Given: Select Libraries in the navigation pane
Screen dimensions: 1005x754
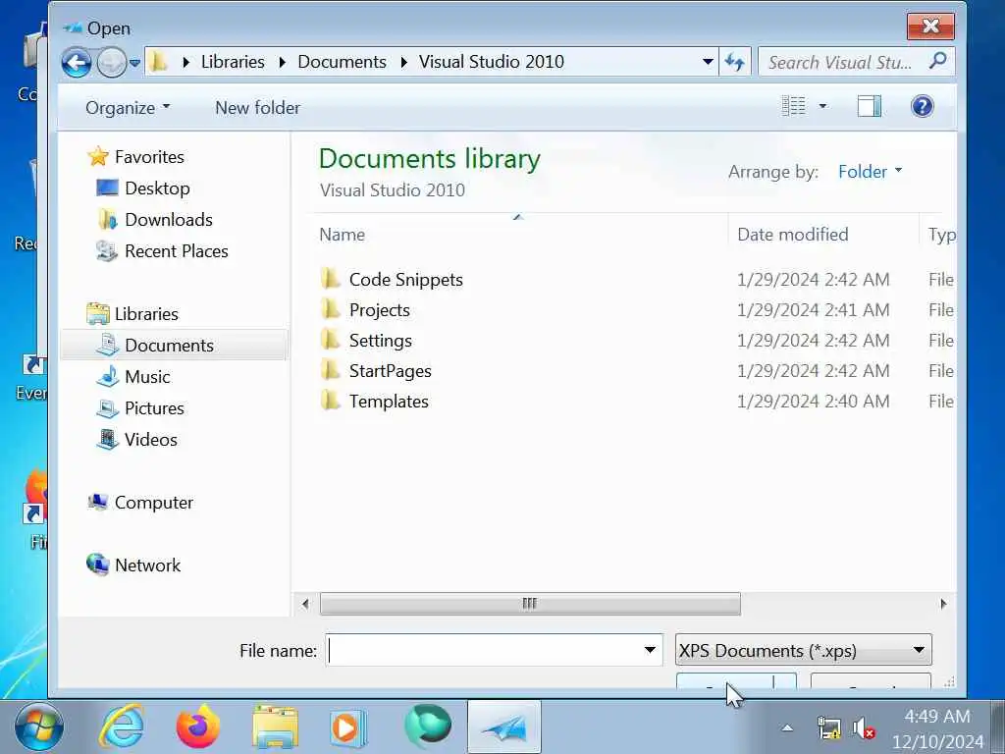Looking at the screenshot, I should [x=146, y=313].
